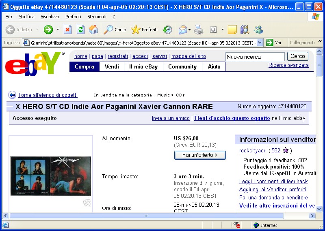Open the Preferiti menu
The height and width of the screenshot is (231, 325).
click(73, 17)
